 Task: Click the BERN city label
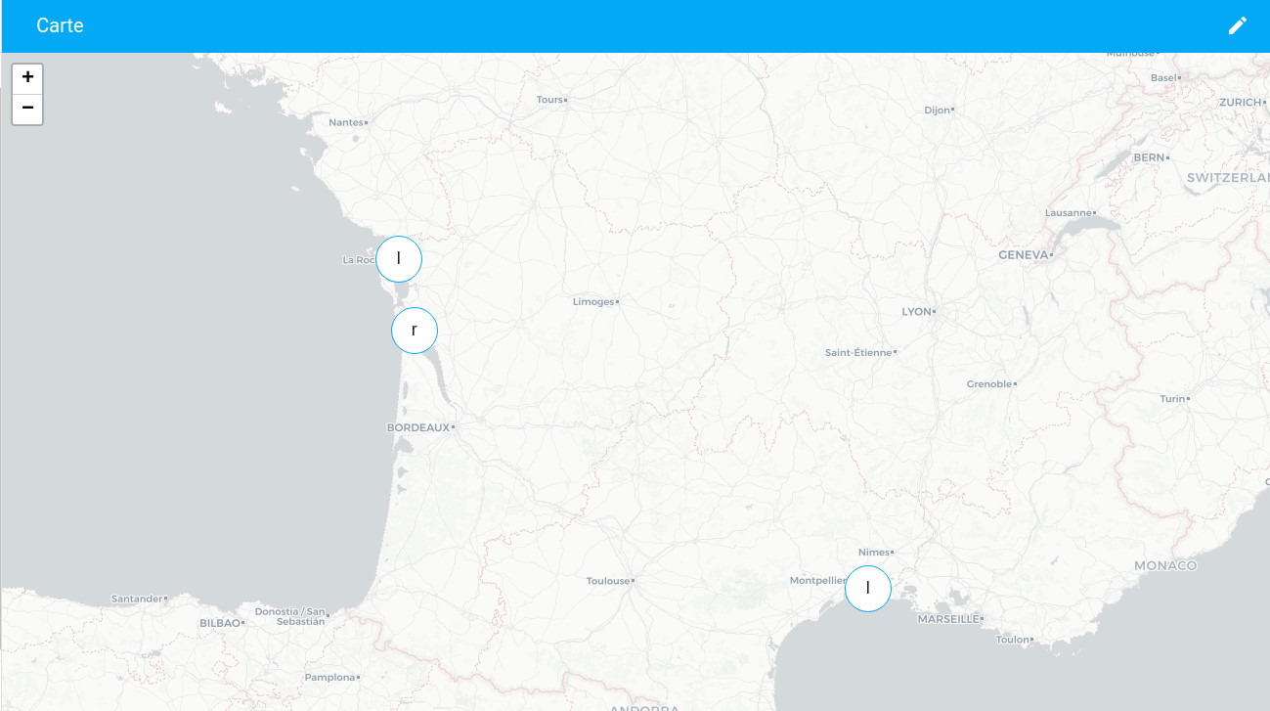[x=1149, y=157]
